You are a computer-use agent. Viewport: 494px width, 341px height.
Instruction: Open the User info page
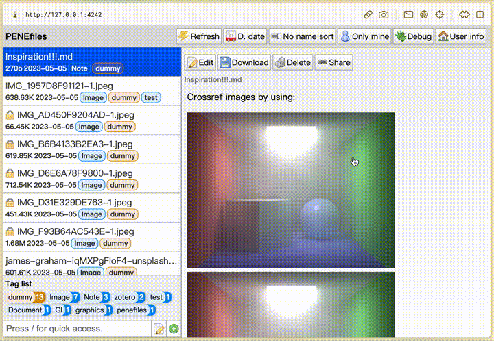[460, 36]
